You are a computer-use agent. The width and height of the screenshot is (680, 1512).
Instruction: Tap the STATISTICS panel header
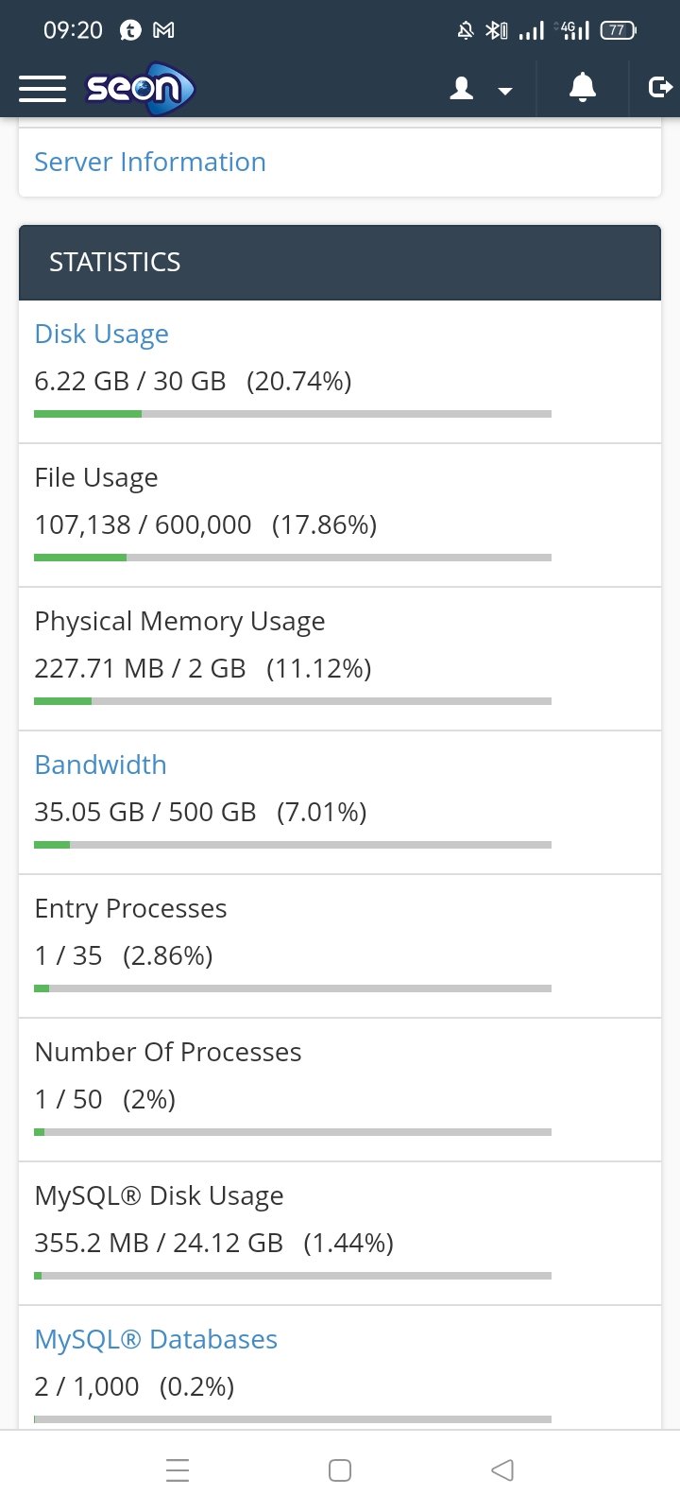click(340, 263)
